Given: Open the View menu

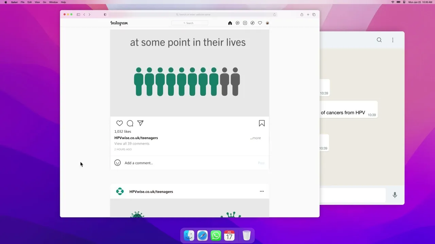Looking at the screenshot, I should click(37, 2).
